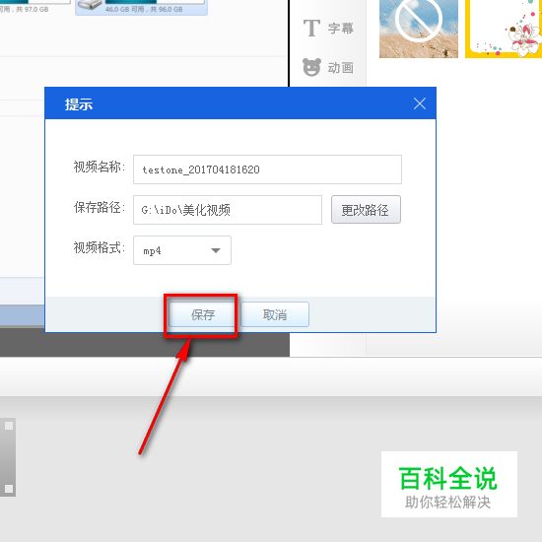Click the 视频名称 input field
Image resolution: width=542 pixels, height=542 pixels.
(x=267, y=169)
